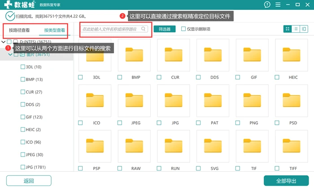Collapse the 图片 (36751) category node
The image size is (314, 191).
pos(10,54)
